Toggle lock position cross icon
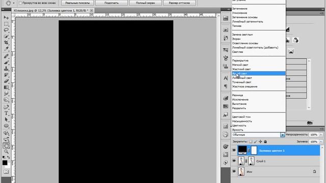 pyautogui.click(x=260, y=141)
